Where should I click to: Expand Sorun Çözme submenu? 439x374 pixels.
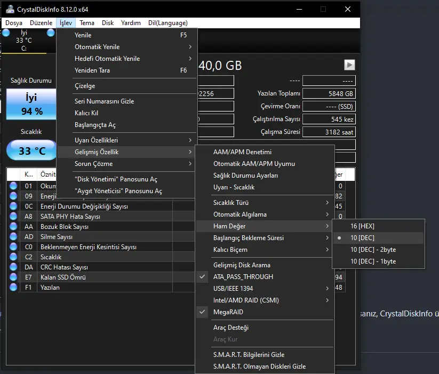127,163
